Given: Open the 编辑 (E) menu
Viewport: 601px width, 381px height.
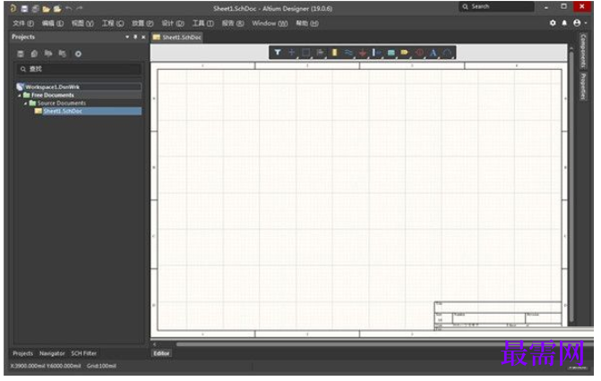Looking at the screenshot, I should pyautogui.click(x=53, y=23).
